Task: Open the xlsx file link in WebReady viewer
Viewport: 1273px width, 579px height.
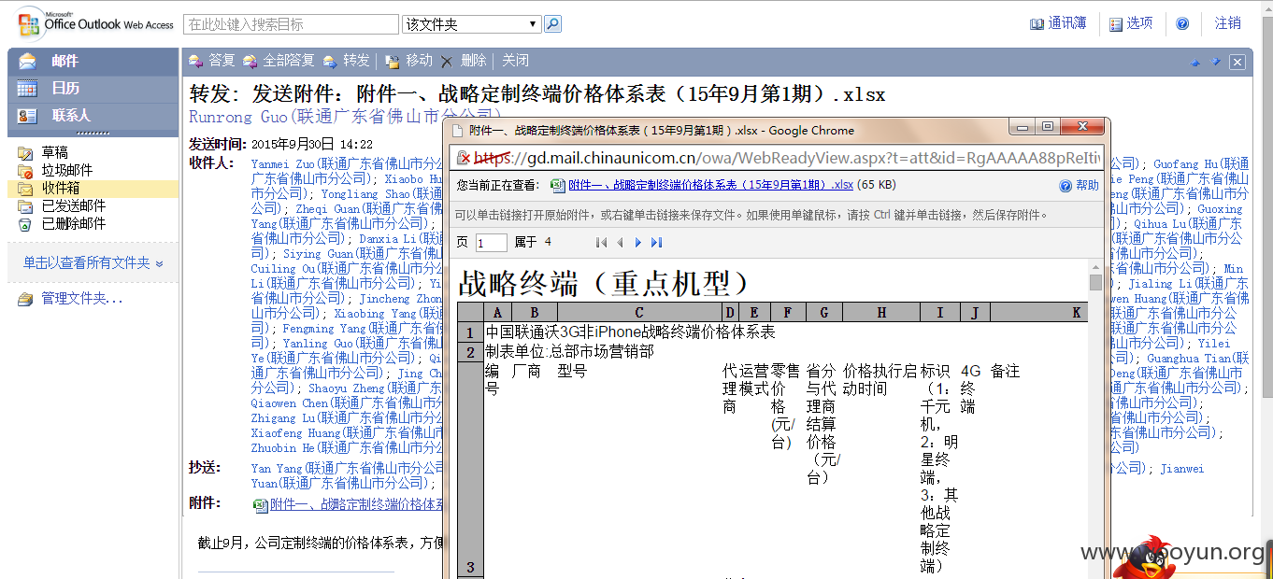Action: [x=710, y=185]
